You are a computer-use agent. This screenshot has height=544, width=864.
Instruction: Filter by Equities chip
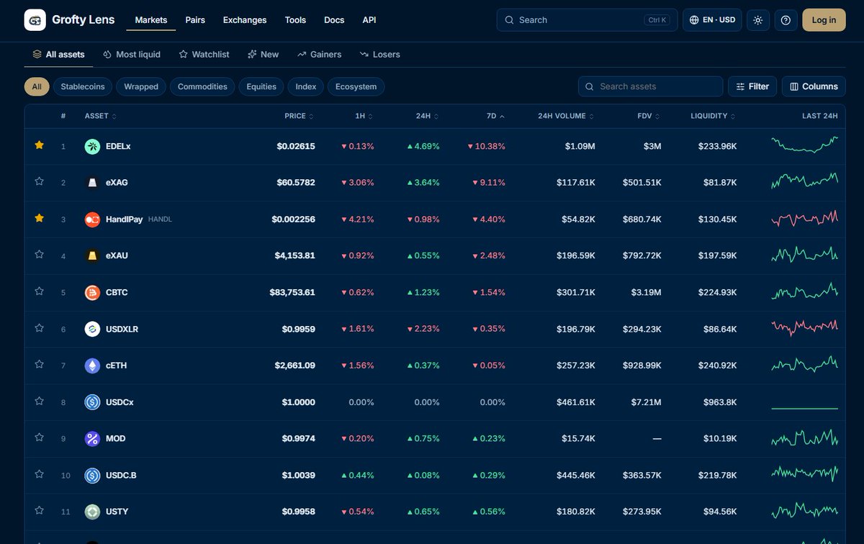point(261,86)
